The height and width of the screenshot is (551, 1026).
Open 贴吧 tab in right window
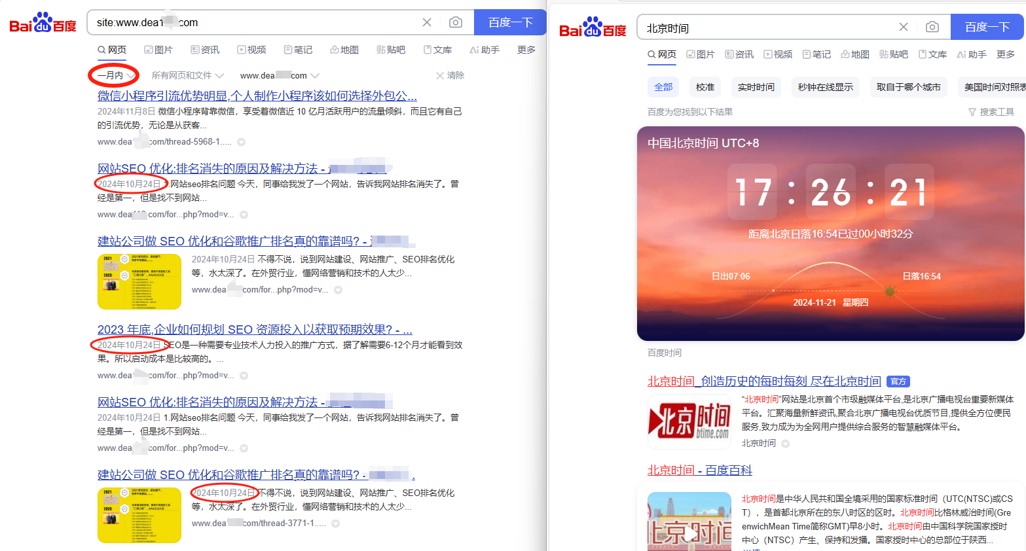point(894,54)
